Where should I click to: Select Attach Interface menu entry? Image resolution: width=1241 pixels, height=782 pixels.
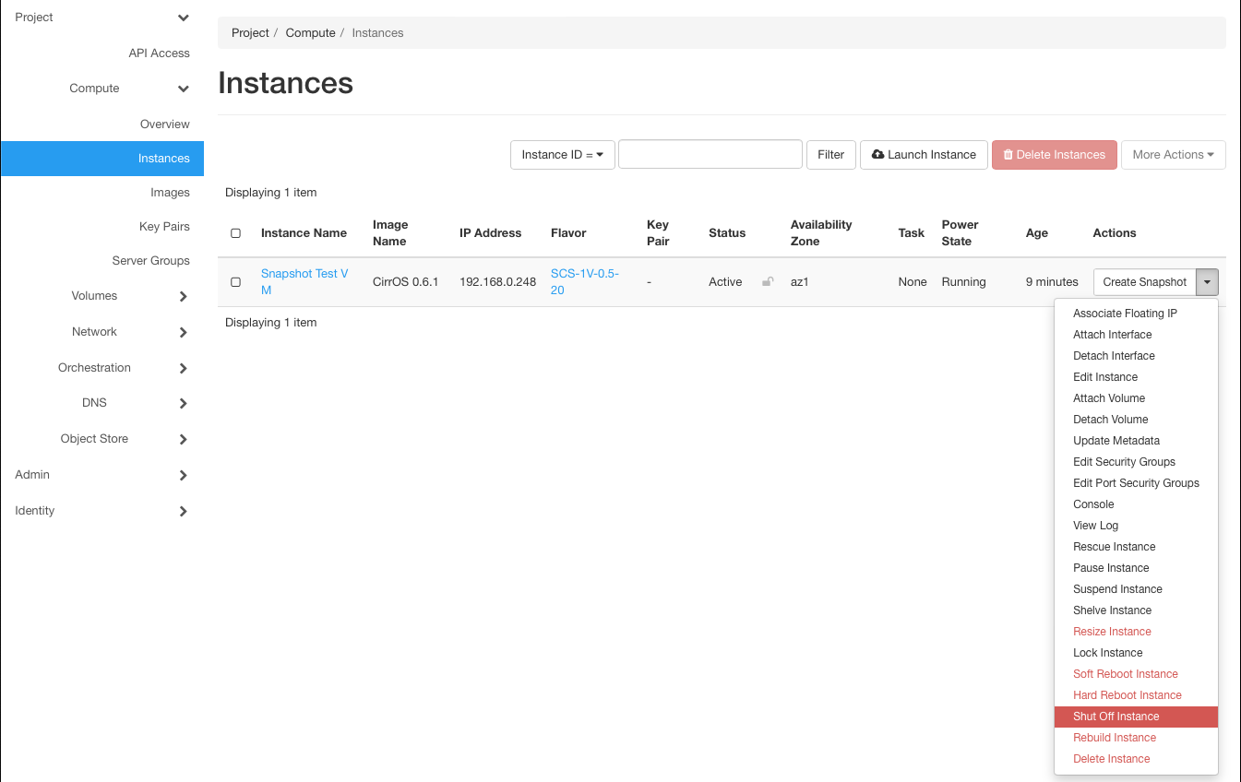[1136, 335]
